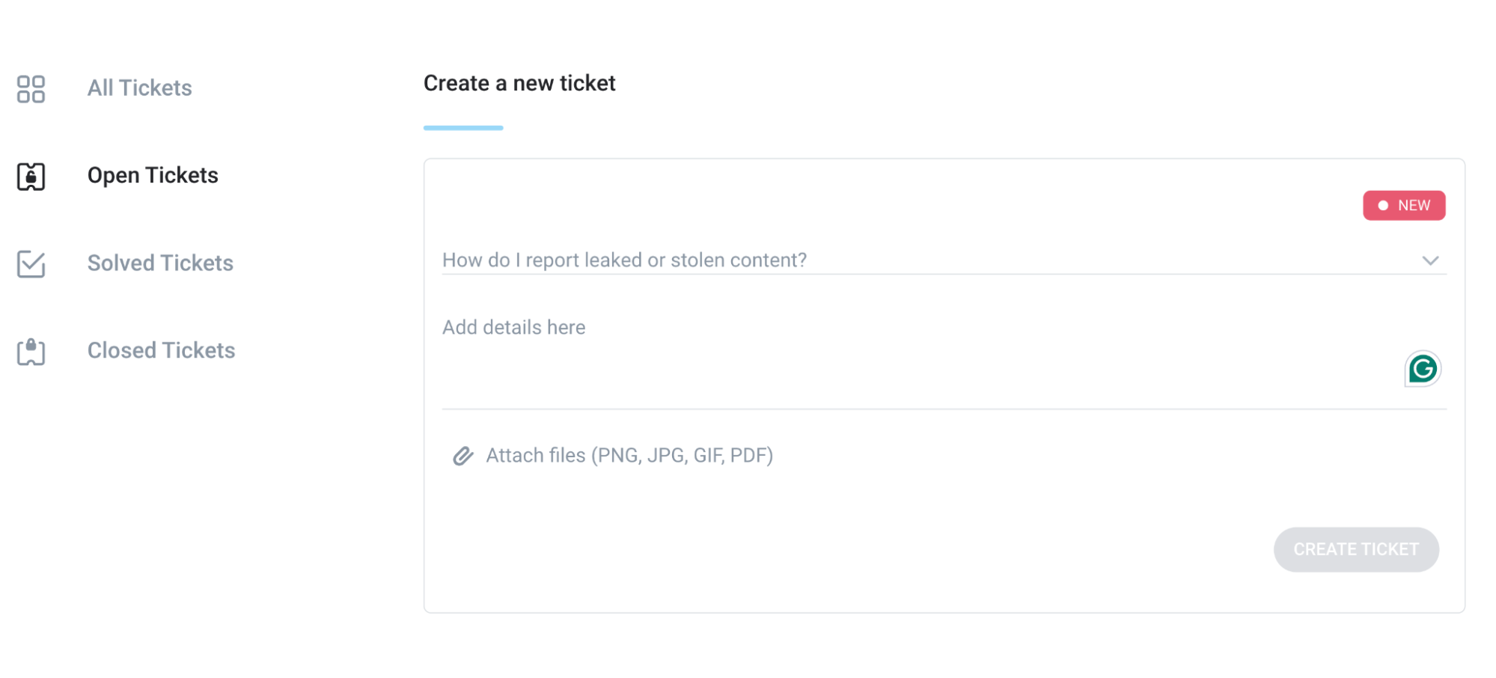Expand the ticket topic dropdown chevron
The height and width of the screenshot is (678, 1496).
[1430, 260]
